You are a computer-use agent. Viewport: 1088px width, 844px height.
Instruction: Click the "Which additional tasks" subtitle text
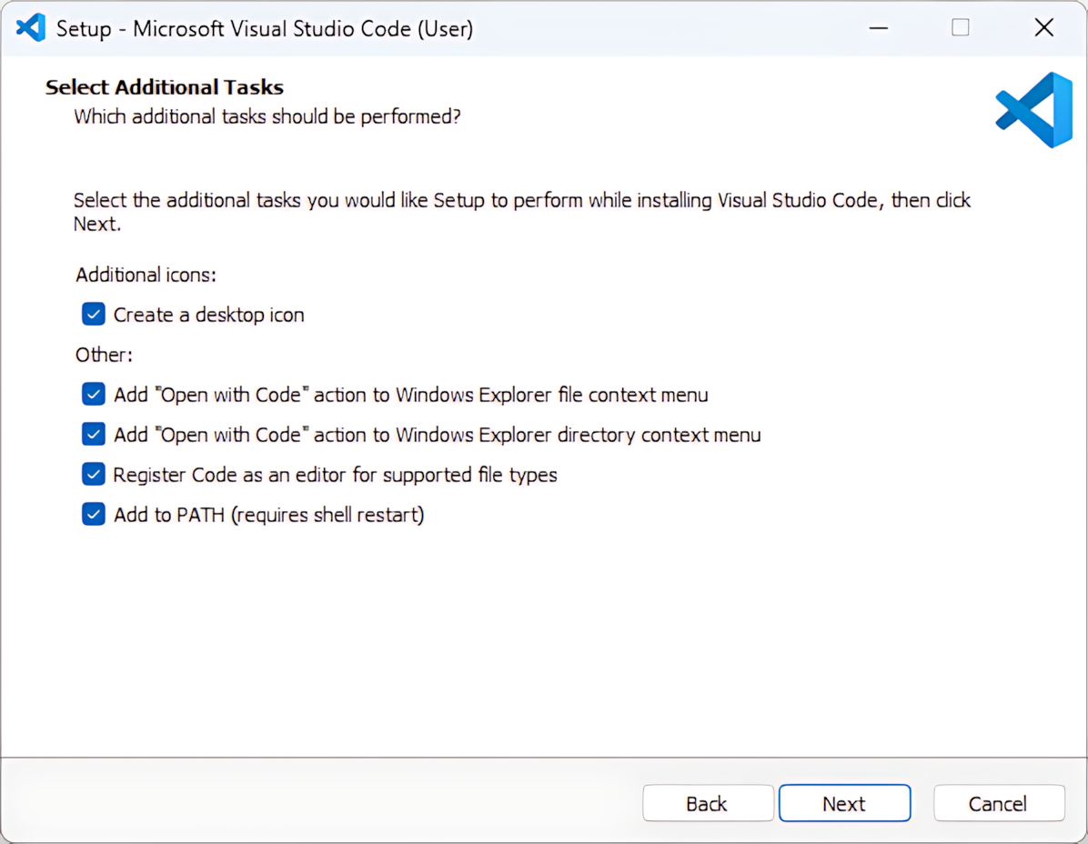(267, 116)
